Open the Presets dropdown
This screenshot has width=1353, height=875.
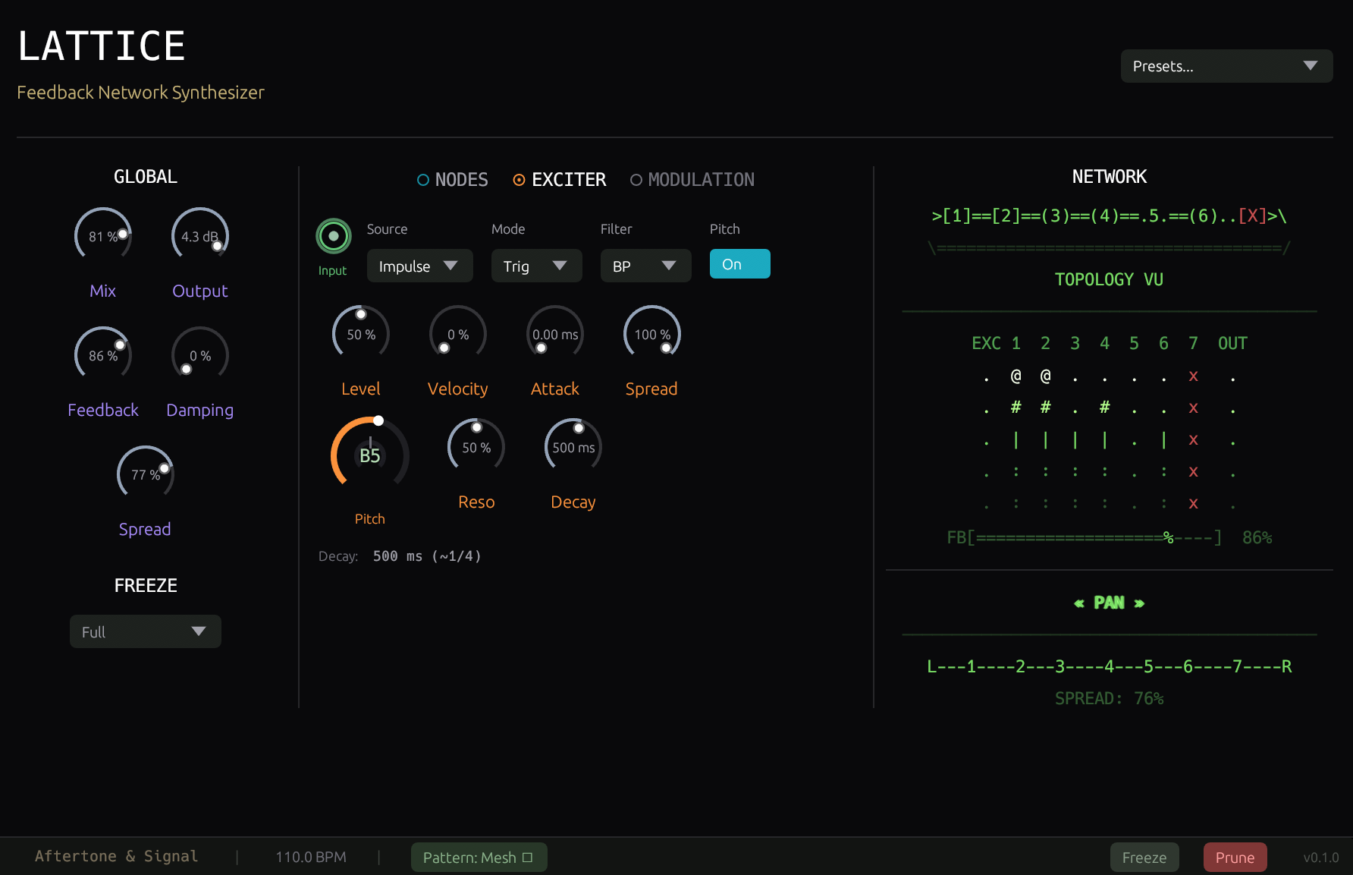pos(1226,66)
